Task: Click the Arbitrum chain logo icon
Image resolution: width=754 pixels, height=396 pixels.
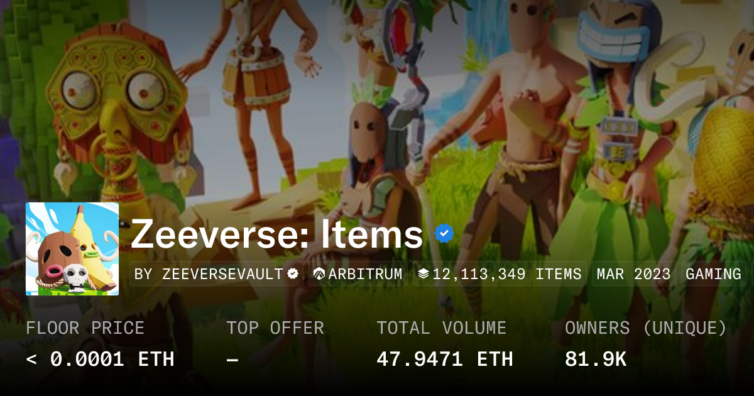Action: point(319,274)
